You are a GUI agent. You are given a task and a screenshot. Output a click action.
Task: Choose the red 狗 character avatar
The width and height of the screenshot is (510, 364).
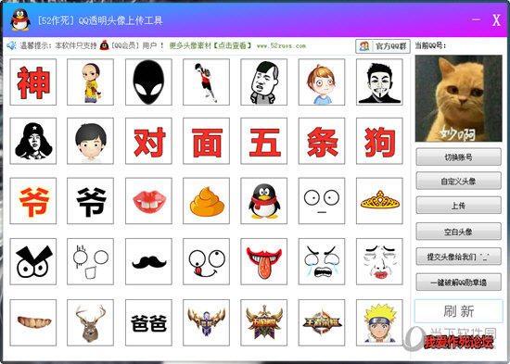point(379,141)
